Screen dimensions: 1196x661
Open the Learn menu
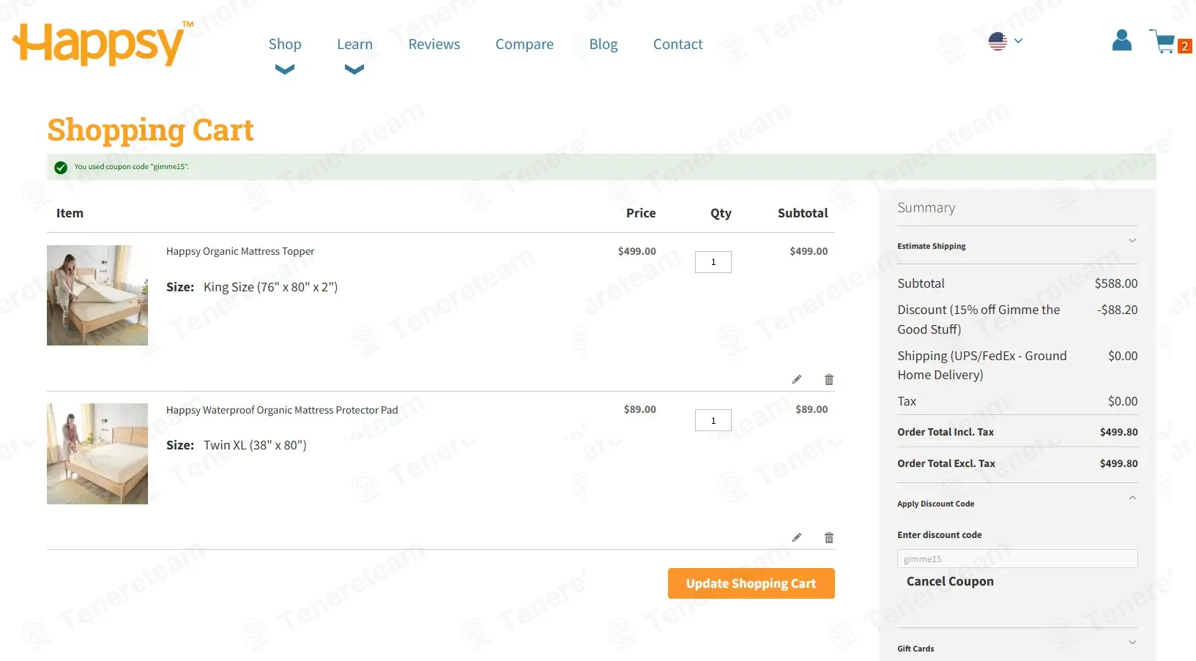354,44
